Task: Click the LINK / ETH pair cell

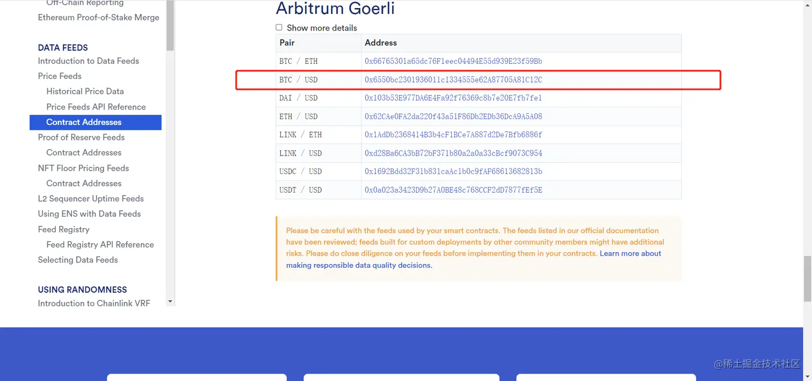Action: (x=318, y=135)
